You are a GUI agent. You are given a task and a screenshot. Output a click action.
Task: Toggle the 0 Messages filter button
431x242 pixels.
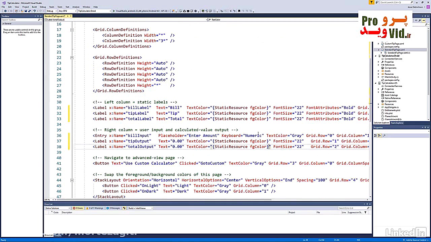click(113, 208)
